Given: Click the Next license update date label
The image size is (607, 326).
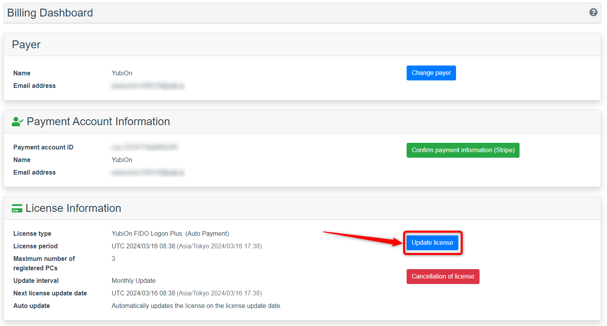Looking at the screenshot, I should pyautogui.click(x=50, y=293).
